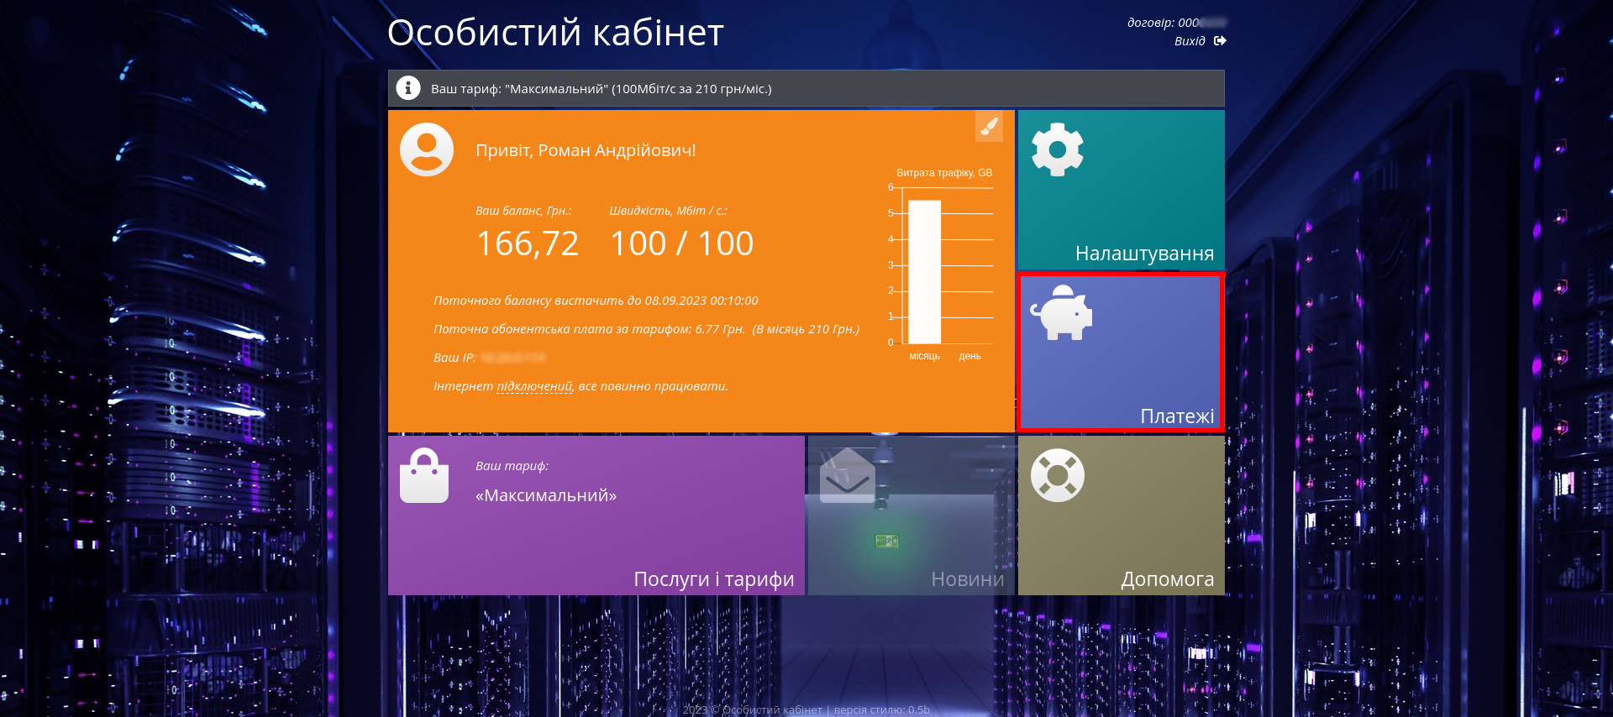The width and height of the screenshot is (1613, 717).
Task: Log out using the Вихід link
Action: click(1190, 41)
